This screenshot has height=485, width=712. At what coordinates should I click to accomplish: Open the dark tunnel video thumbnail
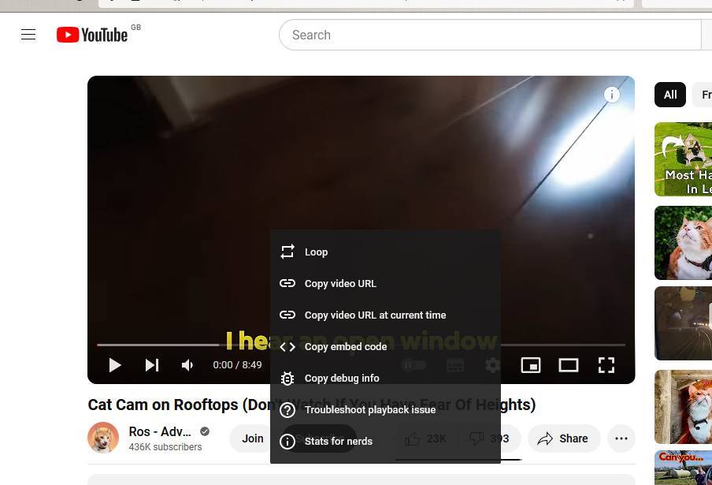[x=683, y=323]
